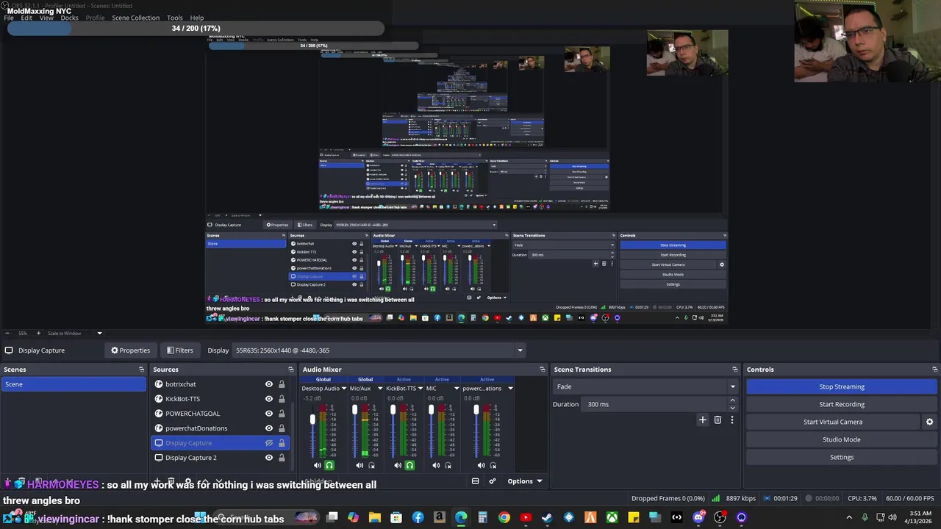941x529 pixels.
Task: Hide the botrixchat source
Action: coord(269,384)
